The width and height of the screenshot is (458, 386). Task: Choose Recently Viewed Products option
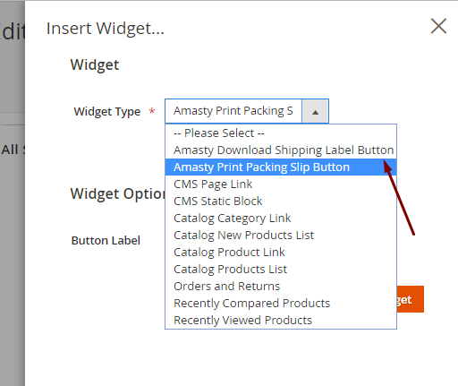click(x=281, y=320)
